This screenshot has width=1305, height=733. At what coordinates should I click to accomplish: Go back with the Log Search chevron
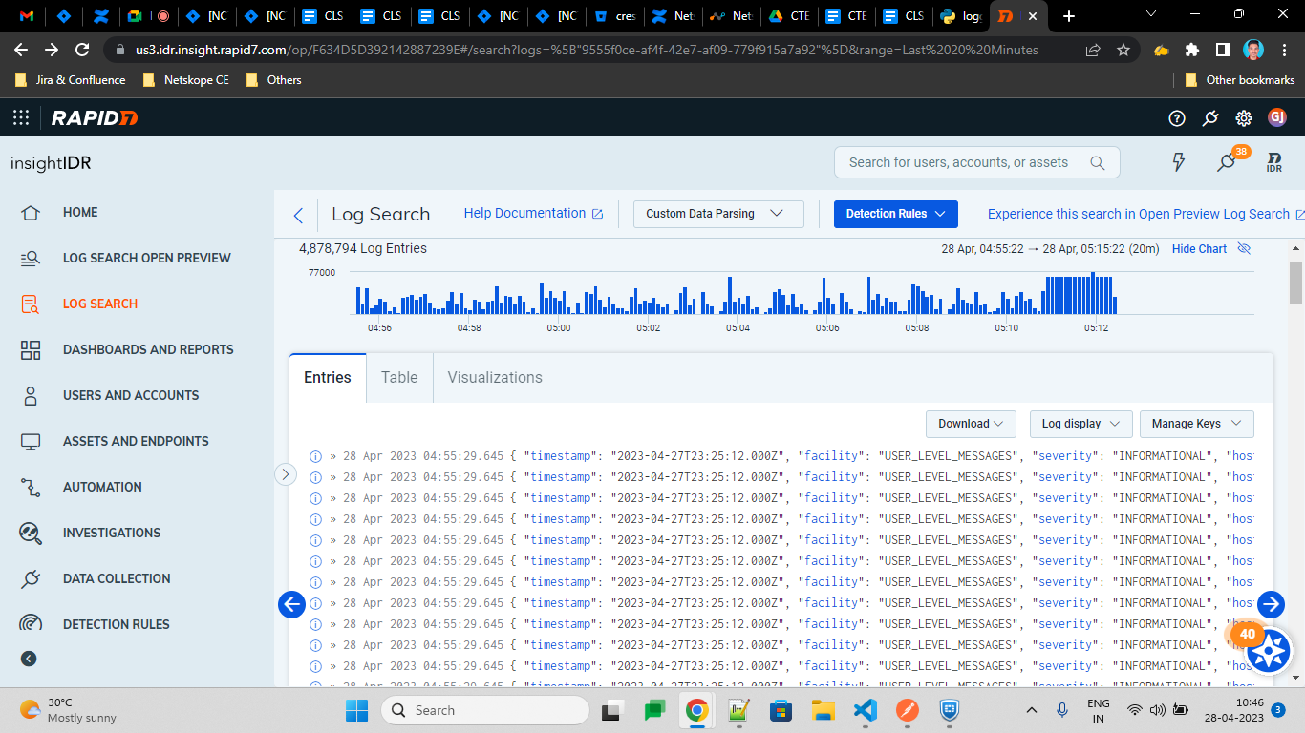298,215
